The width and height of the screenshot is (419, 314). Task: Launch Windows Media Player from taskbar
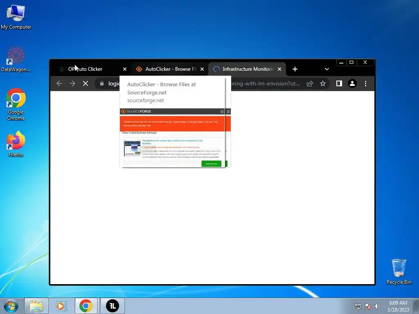tap(61, 306)
